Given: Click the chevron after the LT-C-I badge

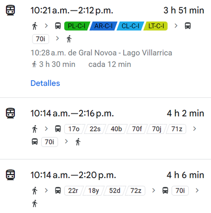Looking at the screenshot, I should (176, 26).
